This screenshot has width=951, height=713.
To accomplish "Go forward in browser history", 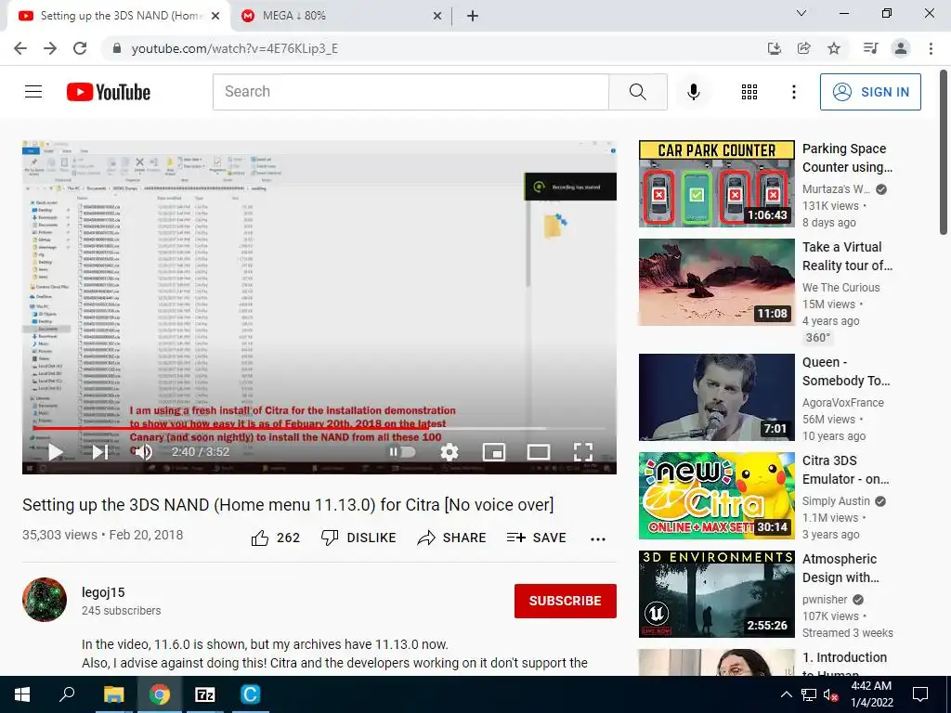I will (x=50, y=48).
